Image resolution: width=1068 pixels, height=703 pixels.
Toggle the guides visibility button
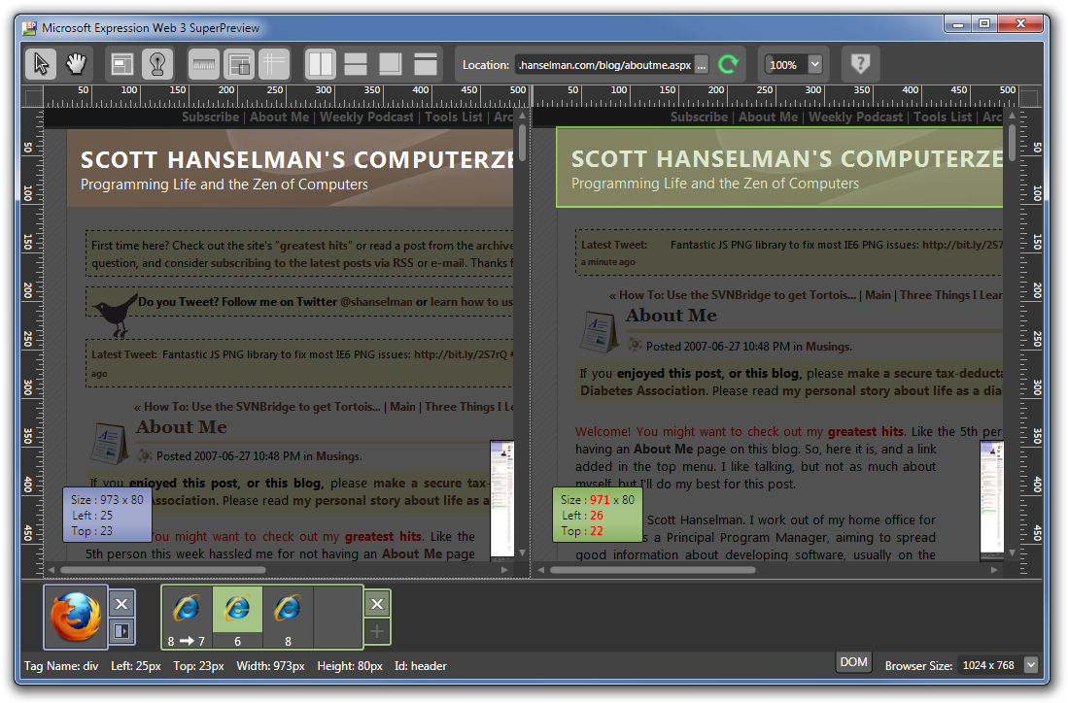tap(274, 64)
